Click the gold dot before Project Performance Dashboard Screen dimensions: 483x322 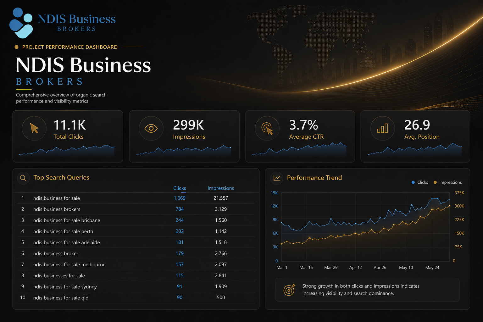pyautogui.click(x=17, y=47)
